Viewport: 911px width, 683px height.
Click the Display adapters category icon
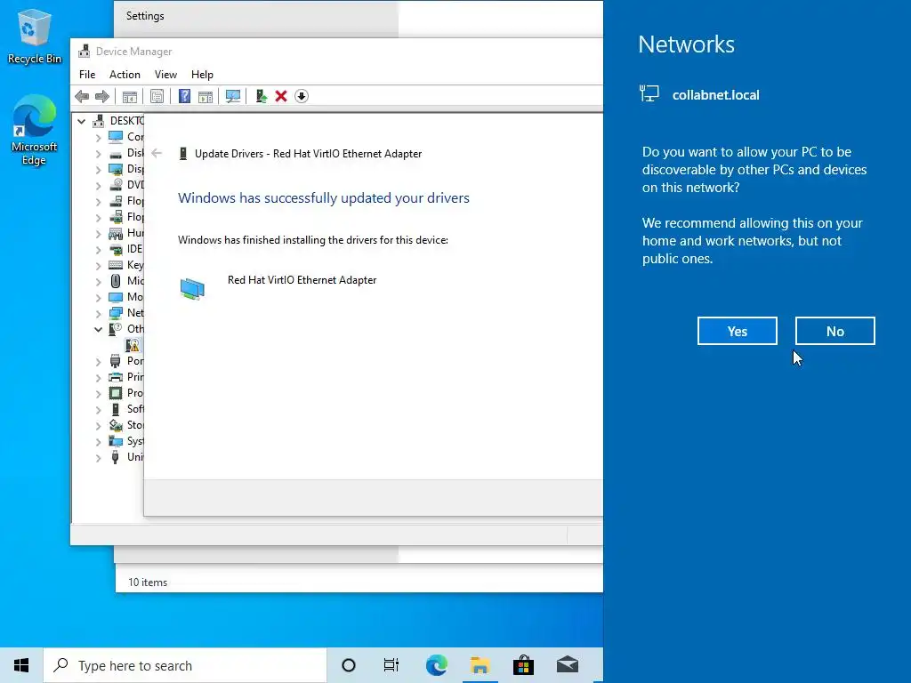pyautogui.click(x=117, y=169)
